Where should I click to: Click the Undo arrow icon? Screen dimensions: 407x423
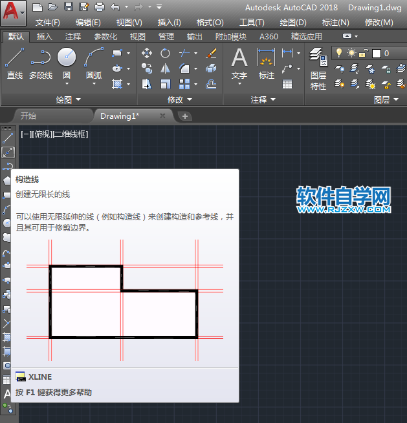click(x=115, y=7)
